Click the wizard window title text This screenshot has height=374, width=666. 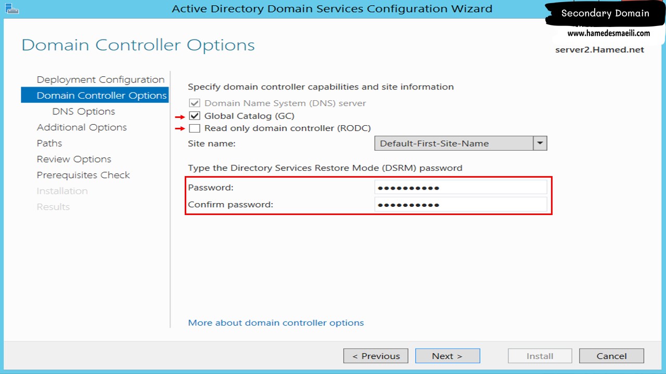[x=332, y=9]
